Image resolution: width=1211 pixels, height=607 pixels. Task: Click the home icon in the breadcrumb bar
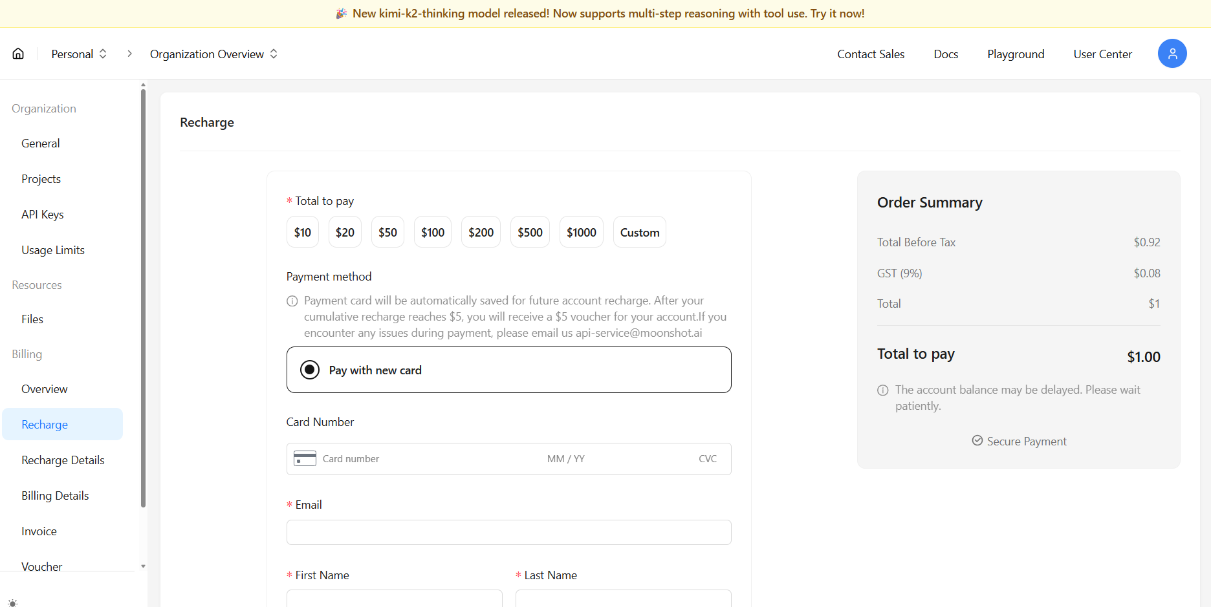pos(18,53)
